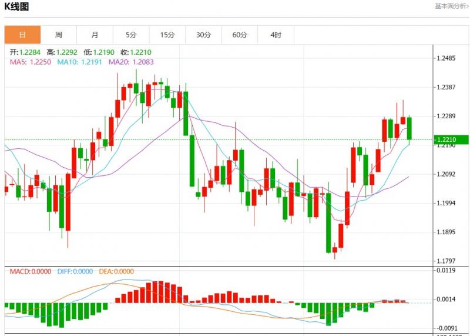The width and height of the screenshot is (470, 336).
Task: Select the 15分 interval tab
Action: point(167,35)
